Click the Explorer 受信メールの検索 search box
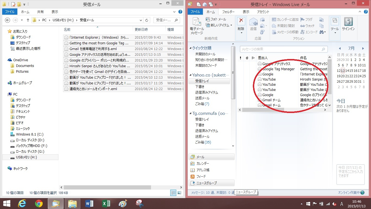This screenshot has height=209, width=371. pyautogui.click(x=166, y=20)
